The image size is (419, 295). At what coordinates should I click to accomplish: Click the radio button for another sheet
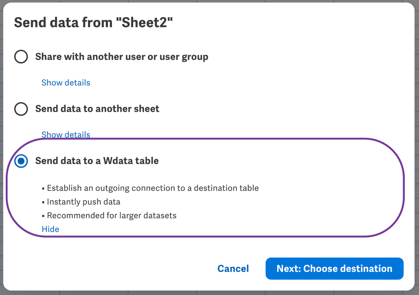[21, 109]
